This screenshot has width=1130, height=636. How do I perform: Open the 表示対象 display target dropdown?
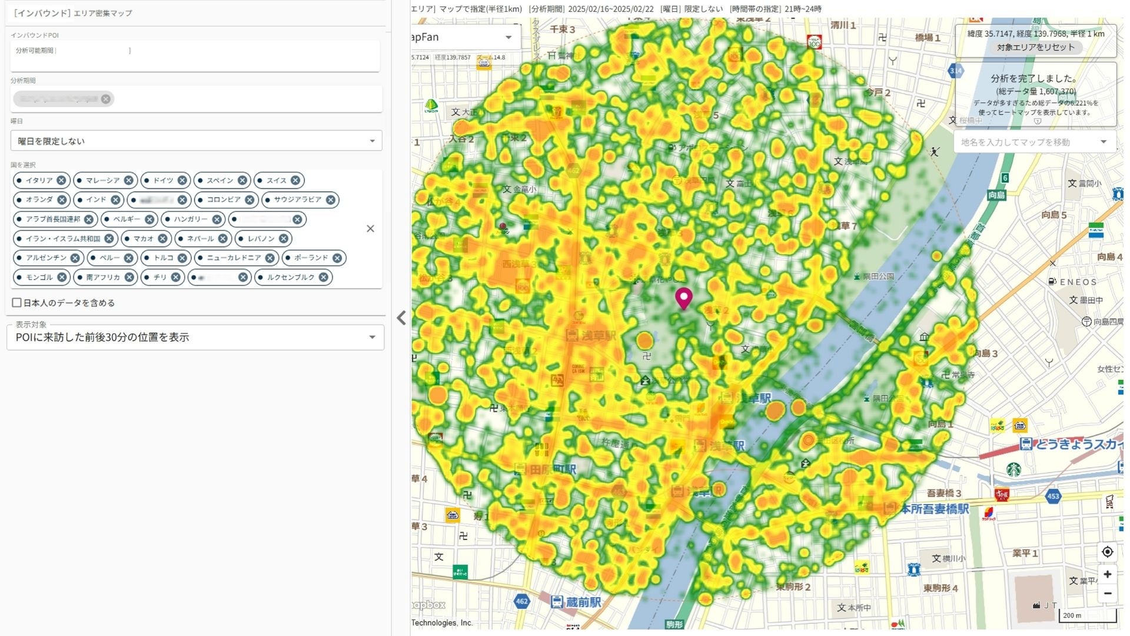196,337
